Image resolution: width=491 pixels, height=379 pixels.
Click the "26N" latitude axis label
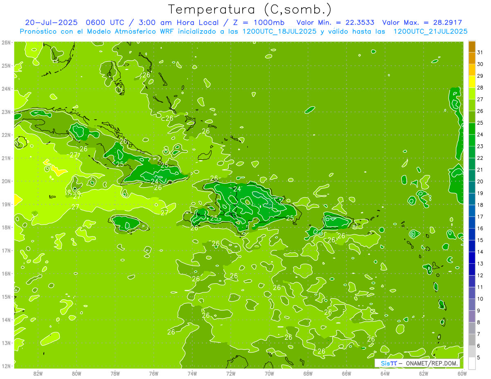coord(6,43)
